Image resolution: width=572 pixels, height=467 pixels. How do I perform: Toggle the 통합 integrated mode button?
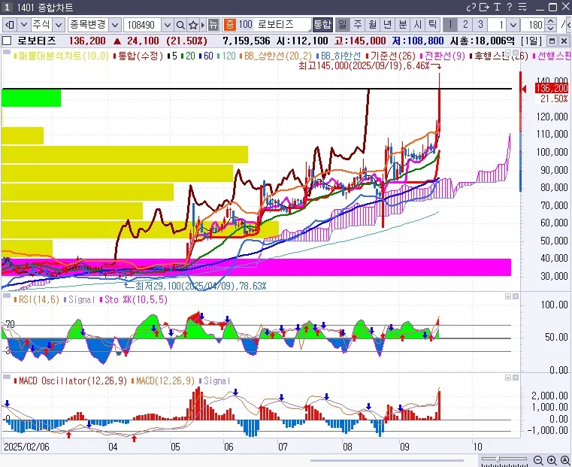tap(322, 25)
